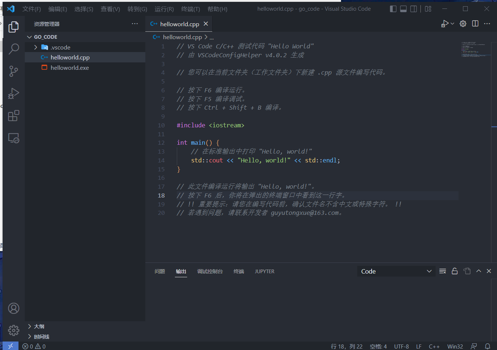This screenshot has width=497, height=350.
Task: Close the bottom panel
Action: (x=489, y=271)
